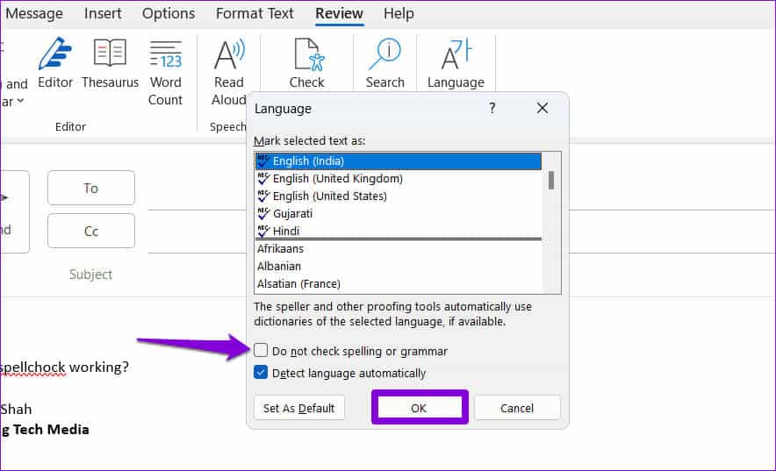Open the Editor tool in ribbon
The width and height of the screenshot is (776, 471).
tap(55, 63)
